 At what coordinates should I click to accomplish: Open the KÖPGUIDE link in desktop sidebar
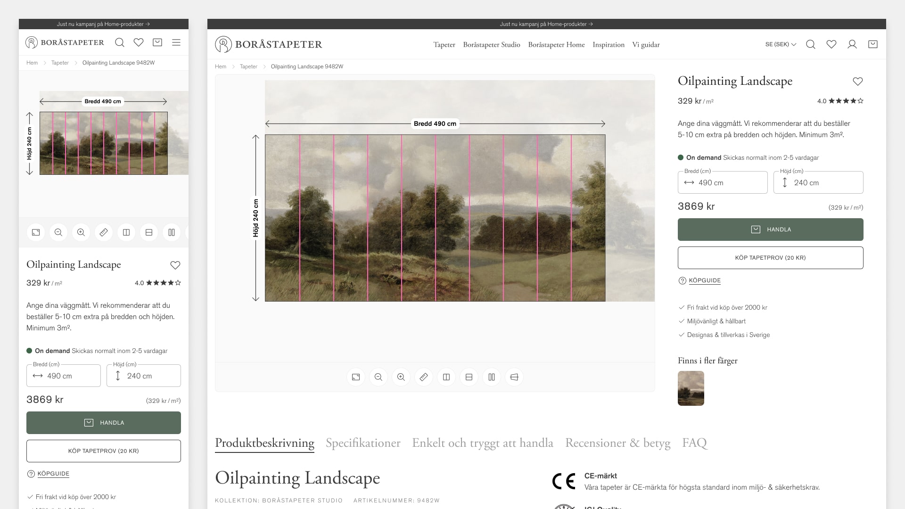704,280
